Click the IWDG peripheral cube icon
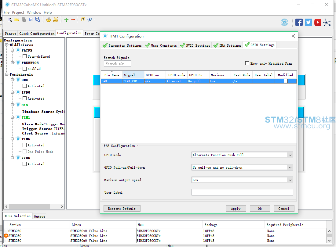This screenshot has width=336, height=247. [18, 92]
